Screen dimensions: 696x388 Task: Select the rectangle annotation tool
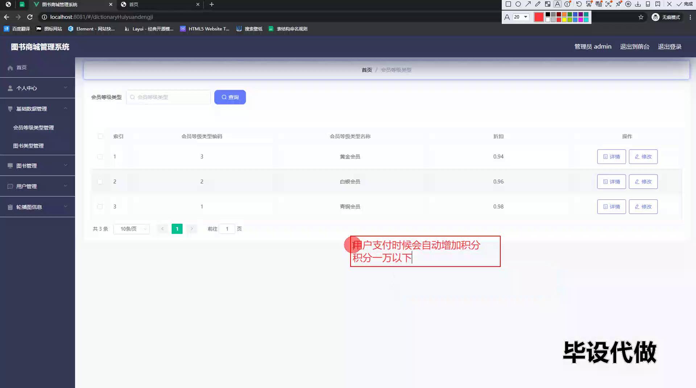[x=508, y=4]
